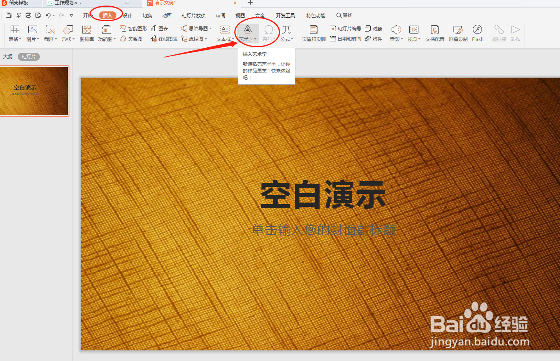Add 幻灯片编号 slide number

pos(345,28)
